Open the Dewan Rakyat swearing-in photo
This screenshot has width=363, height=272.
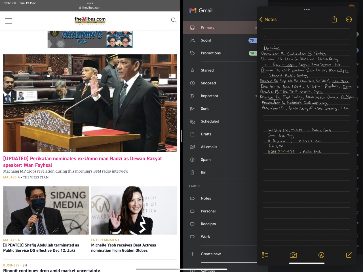point(90,103)
